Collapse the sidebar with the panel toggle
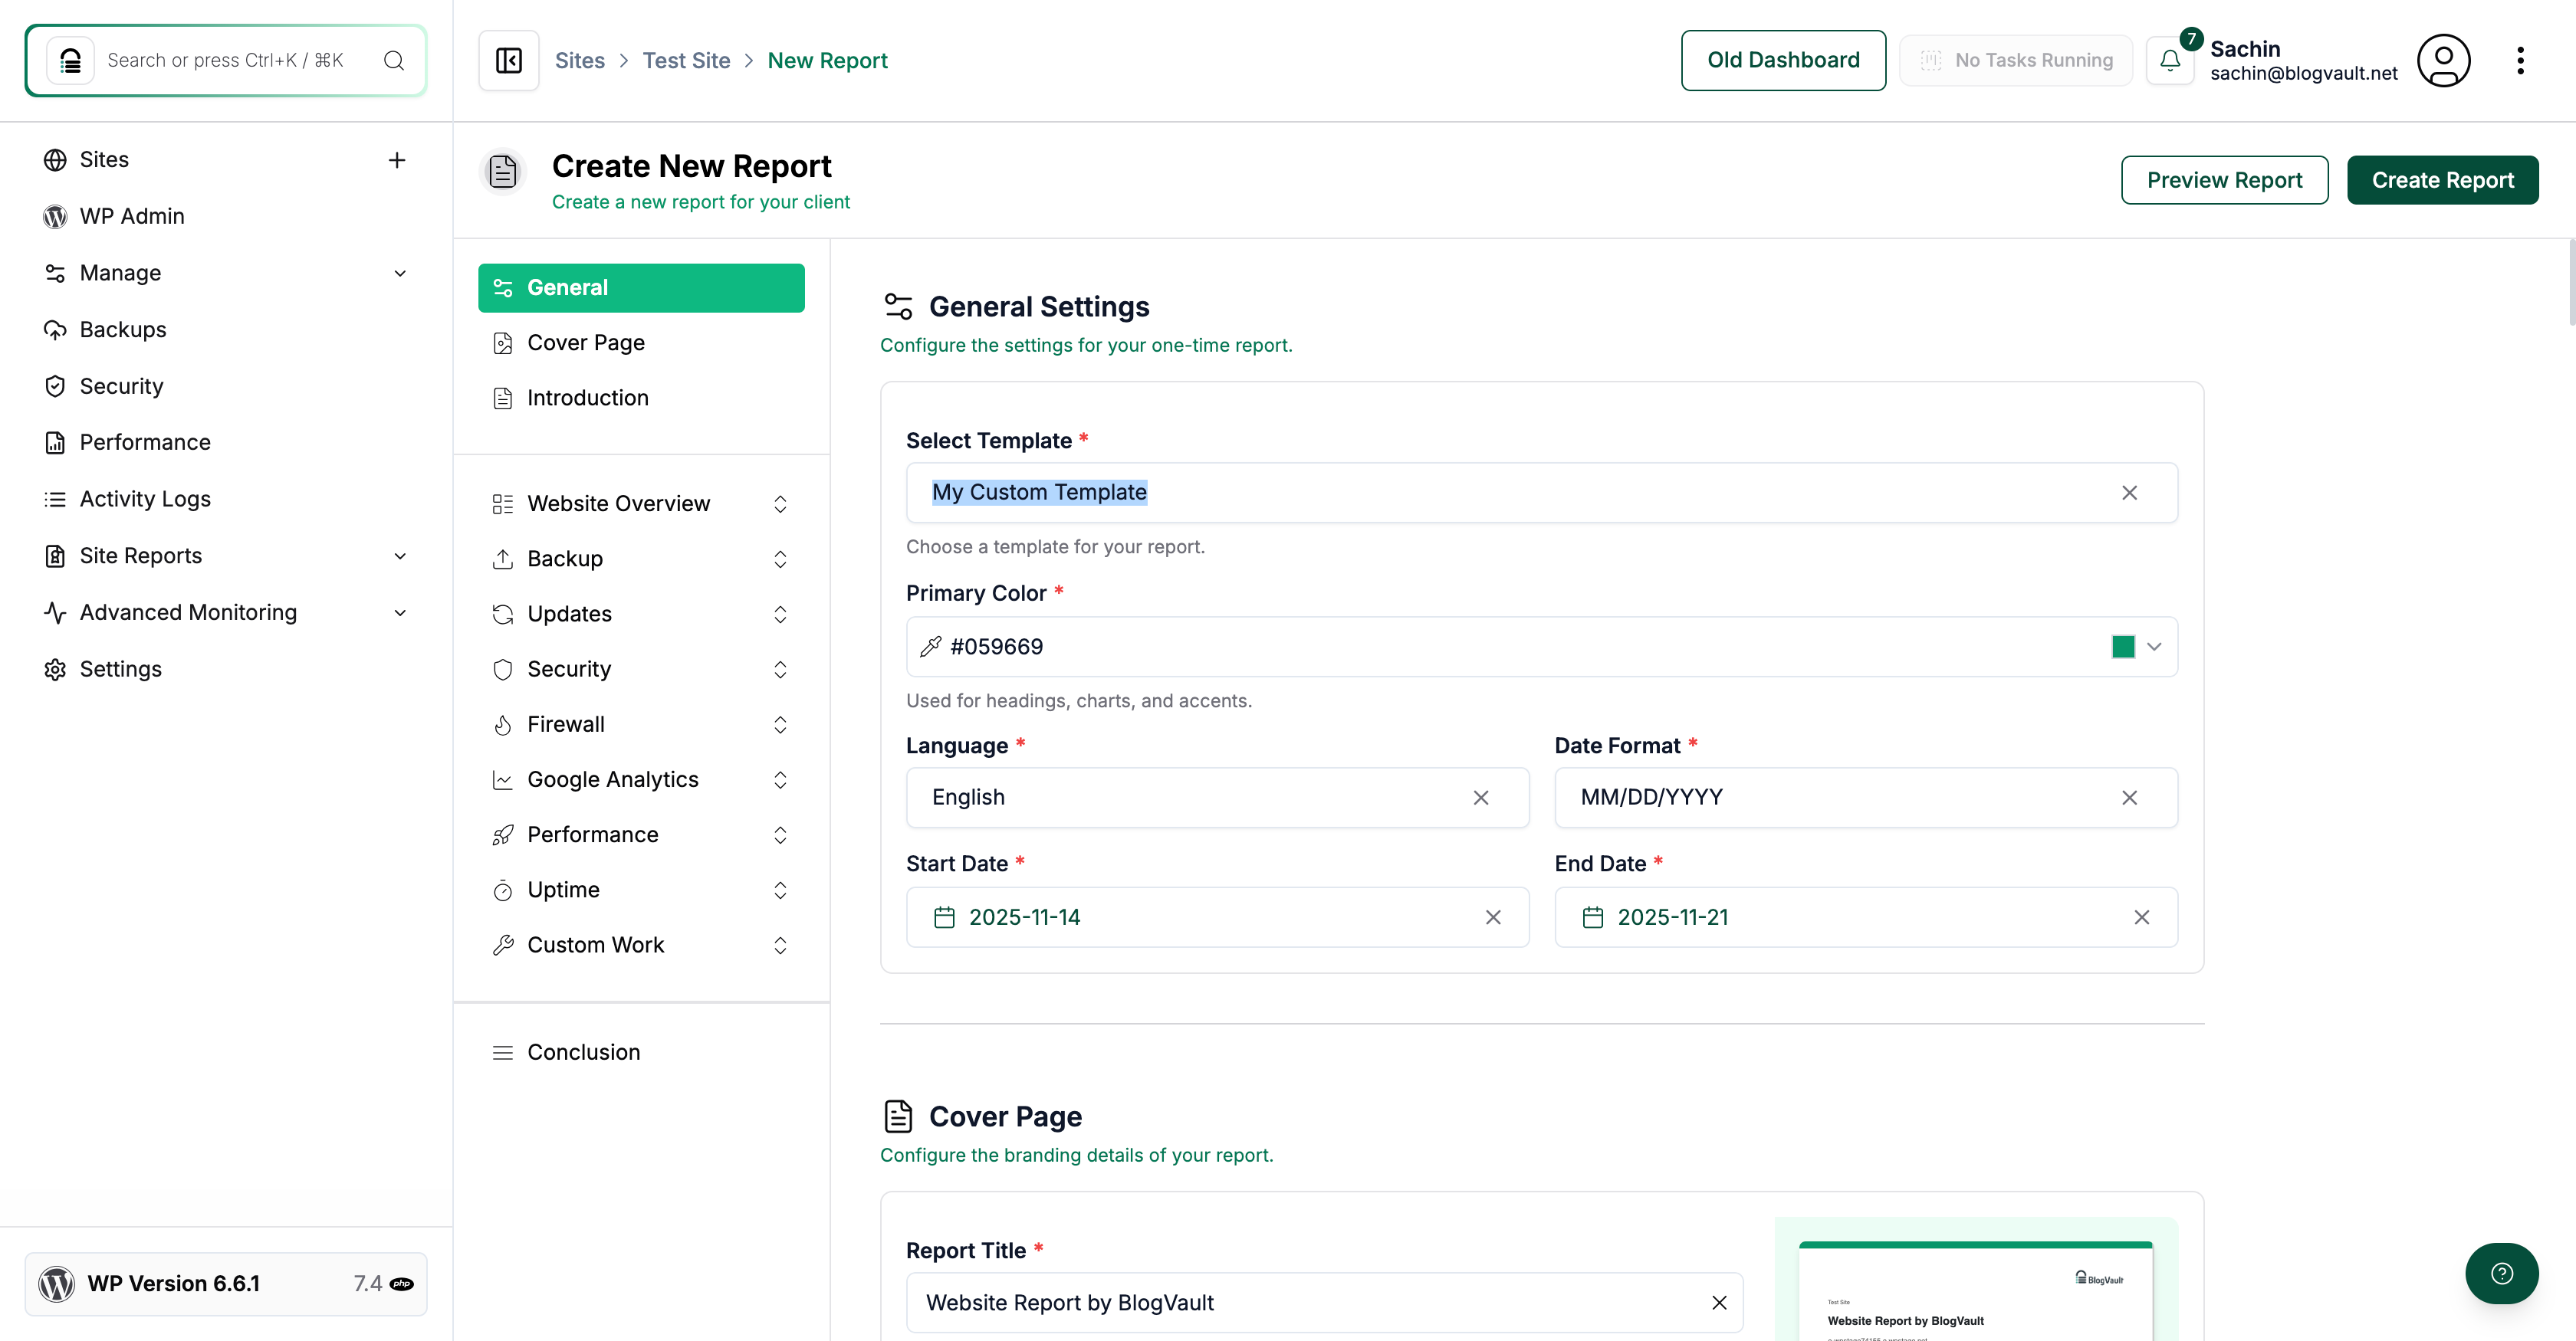Screen dimensions: 2576x1341 (x=508, y=60)
